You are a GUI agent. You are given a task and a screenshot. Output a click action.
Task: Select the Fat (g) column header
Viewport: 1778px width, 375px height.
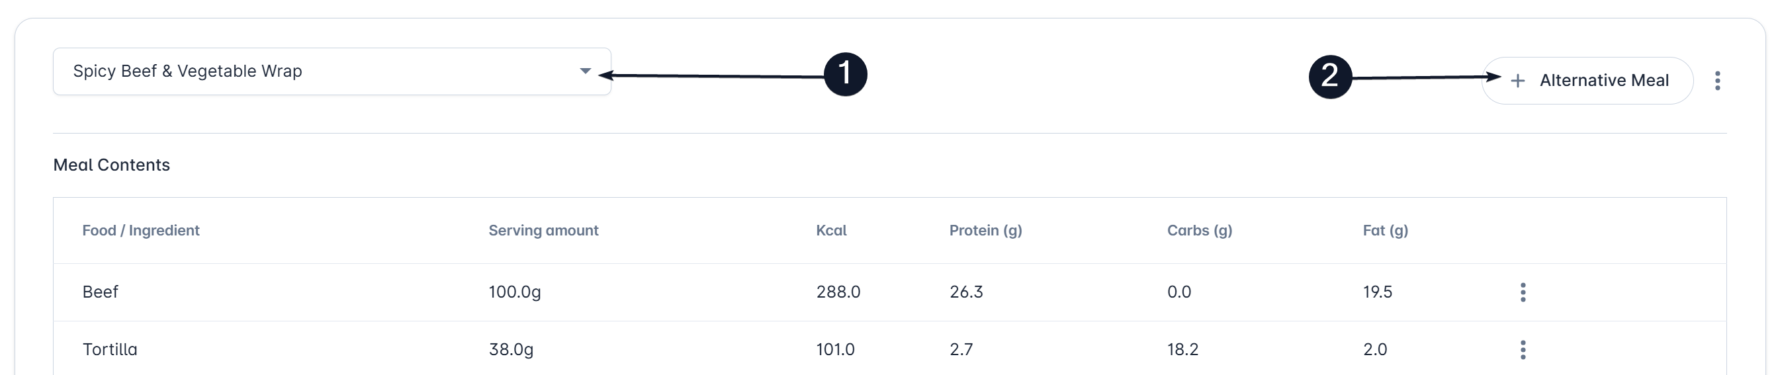1385,230
